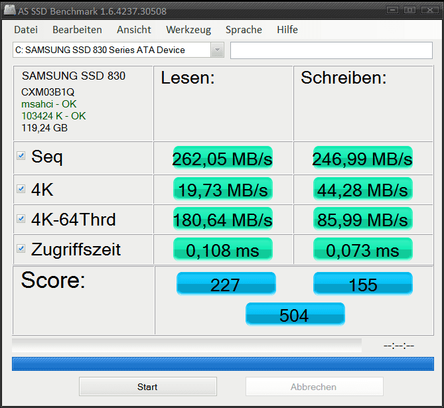This screenshot has height=408, width=444.
Task: Click the 4K read result 19,73 MB/s
Action: click(x=223, y=189)
